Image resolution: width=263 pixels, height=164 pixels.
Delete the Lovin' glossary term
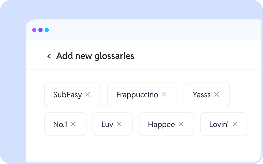pos(235,124)
